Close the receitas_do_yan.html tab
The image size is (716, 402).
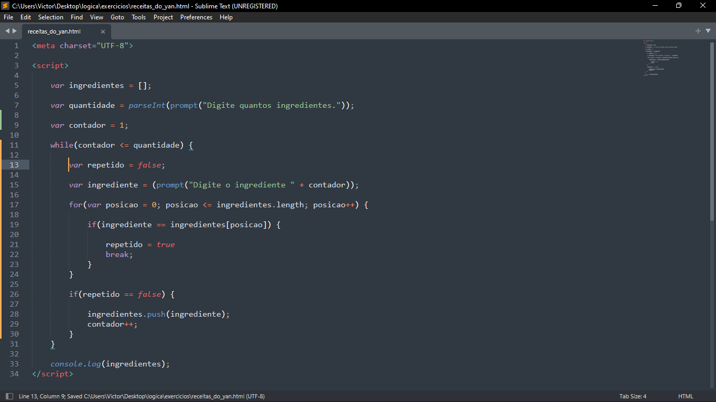pos(103,31)
